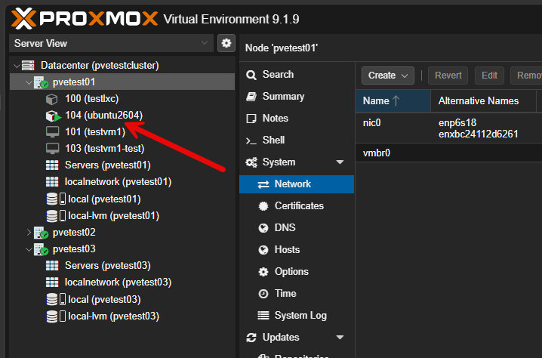Click the Datacenter server-rack icon
The image size is (542, 358).
[28, 66]
